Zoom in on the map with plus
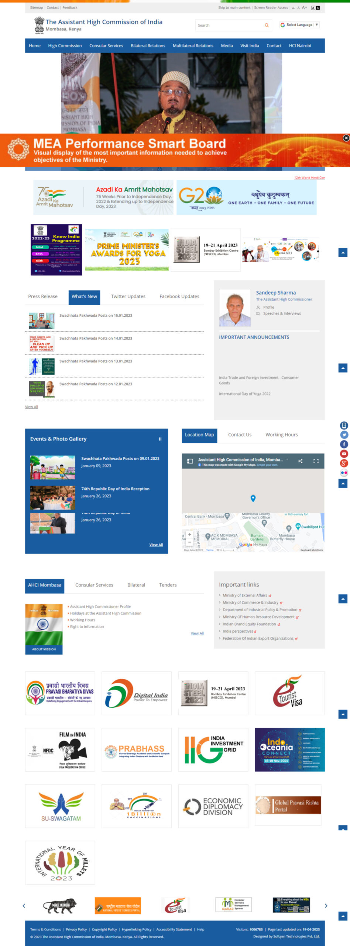 point(190,534)
